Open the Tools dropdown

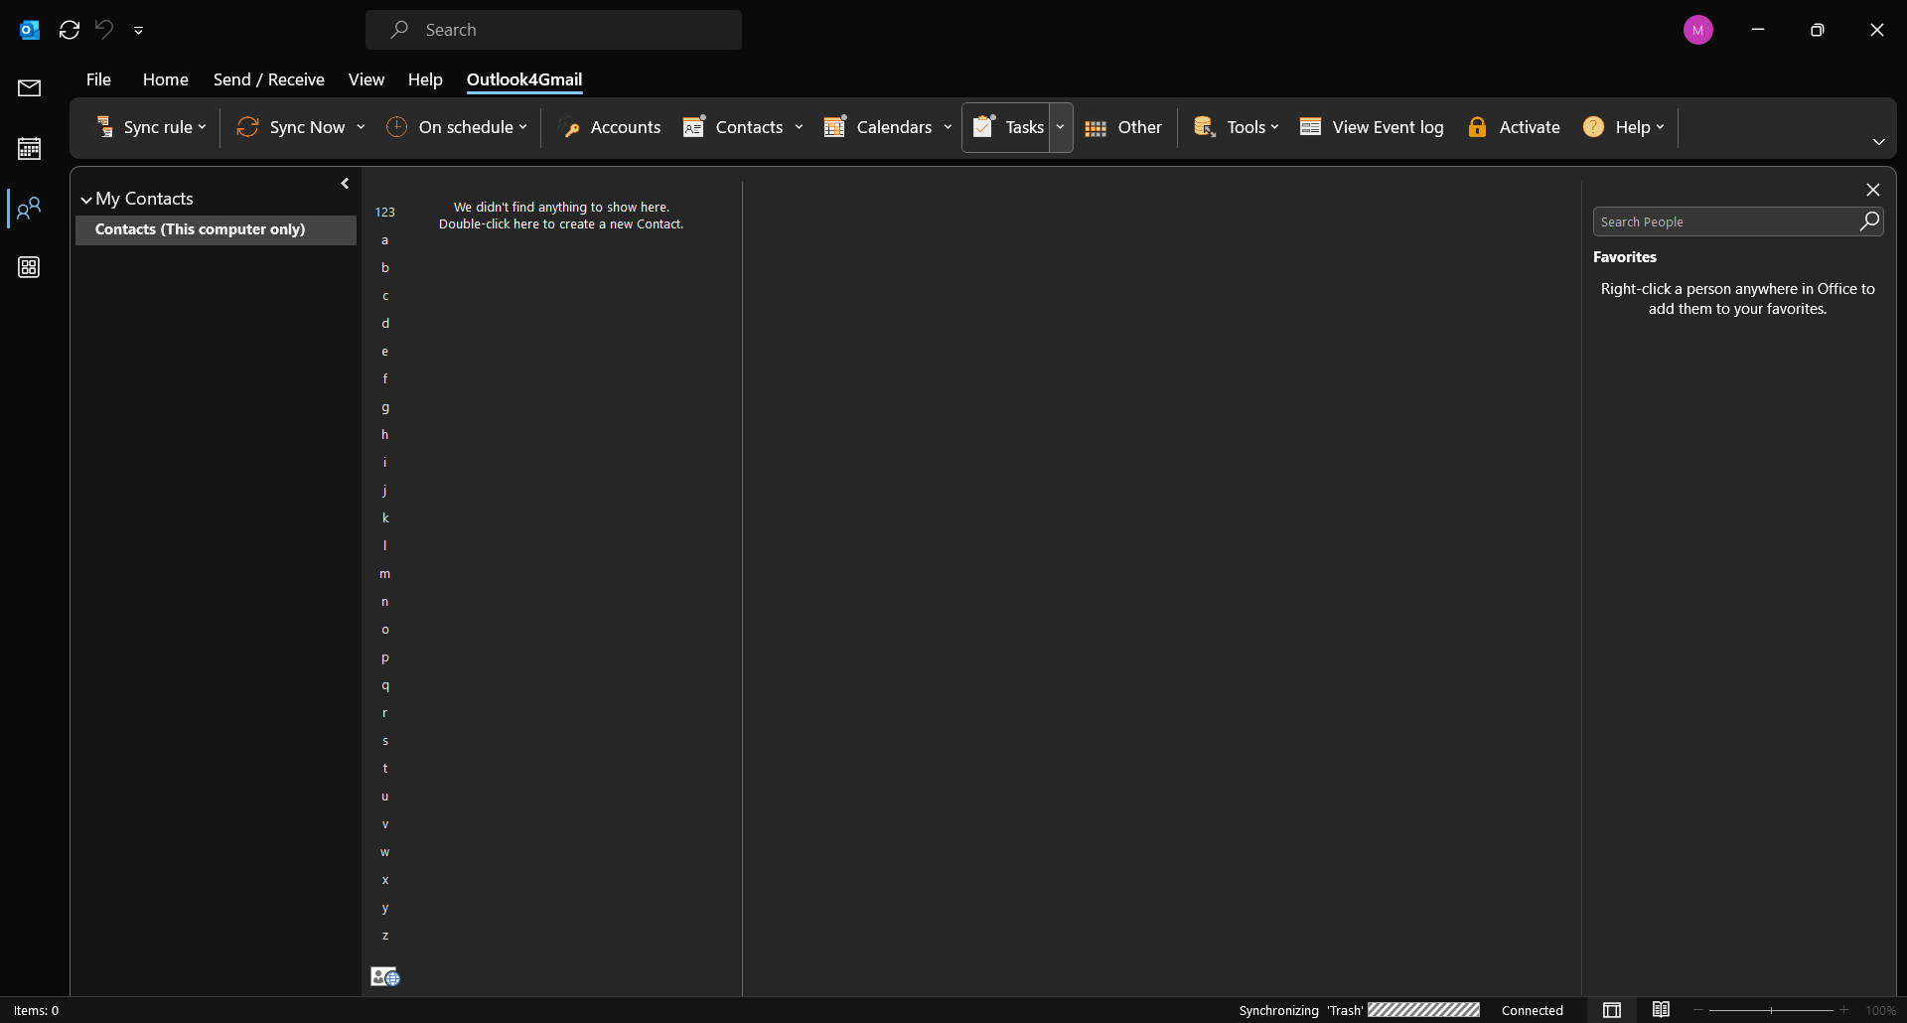pos(1236,127)
